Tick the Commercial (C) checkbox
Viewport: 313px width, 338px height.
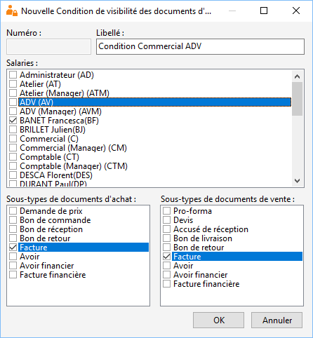(13, 139)
